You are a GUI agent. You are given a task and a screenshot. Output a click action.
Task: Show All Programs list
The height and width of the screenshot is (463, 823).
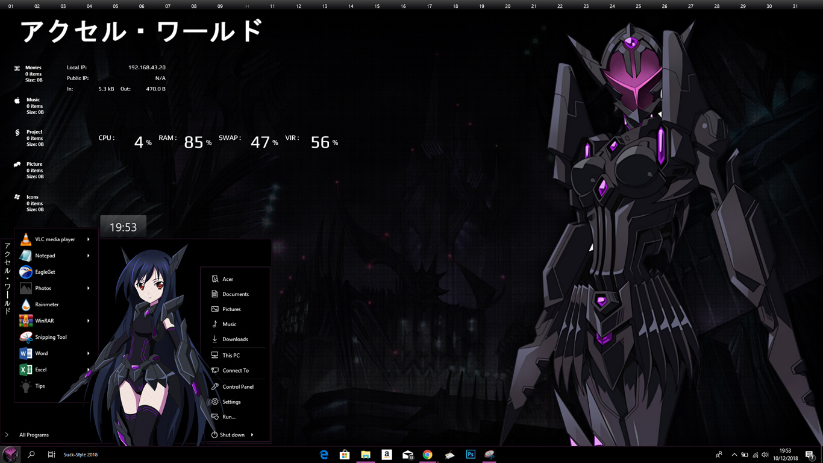[34, 435]
